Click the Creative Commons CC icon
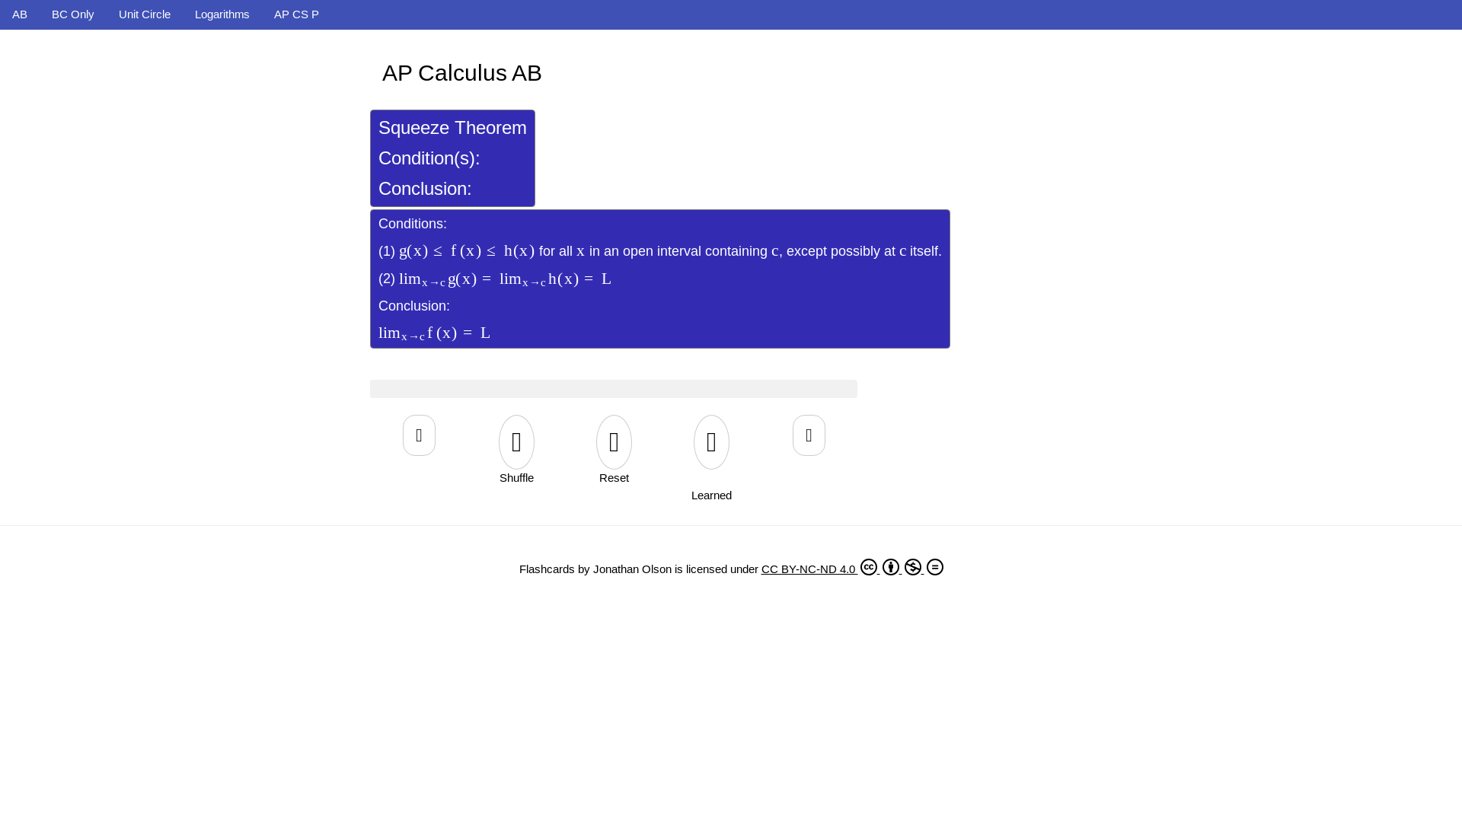 pos(869,567)
